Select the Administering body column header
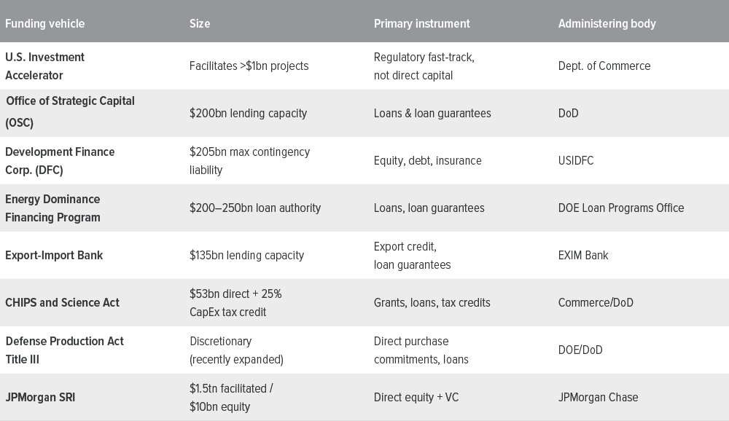This screenshot has width=729, height=421. (607, 24)
